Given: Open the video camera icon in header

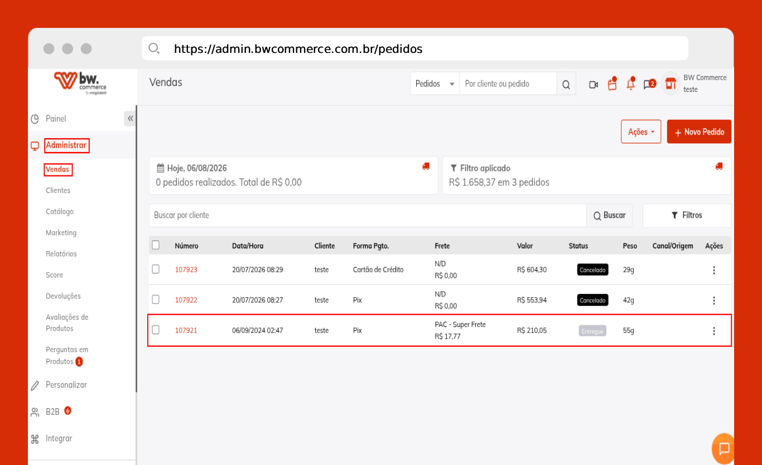Looking at the screenshot, I should 594,85.
